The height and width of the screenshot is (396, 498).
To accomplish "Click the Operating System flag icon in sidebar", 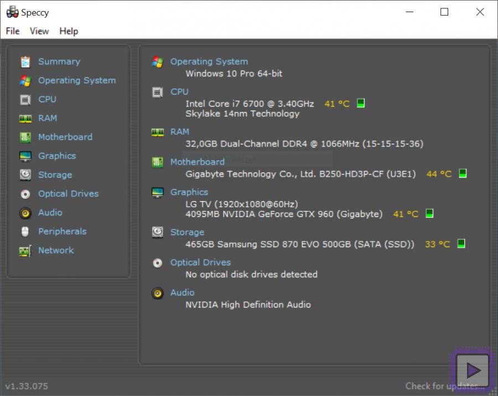I will click(x=25, y=81).
